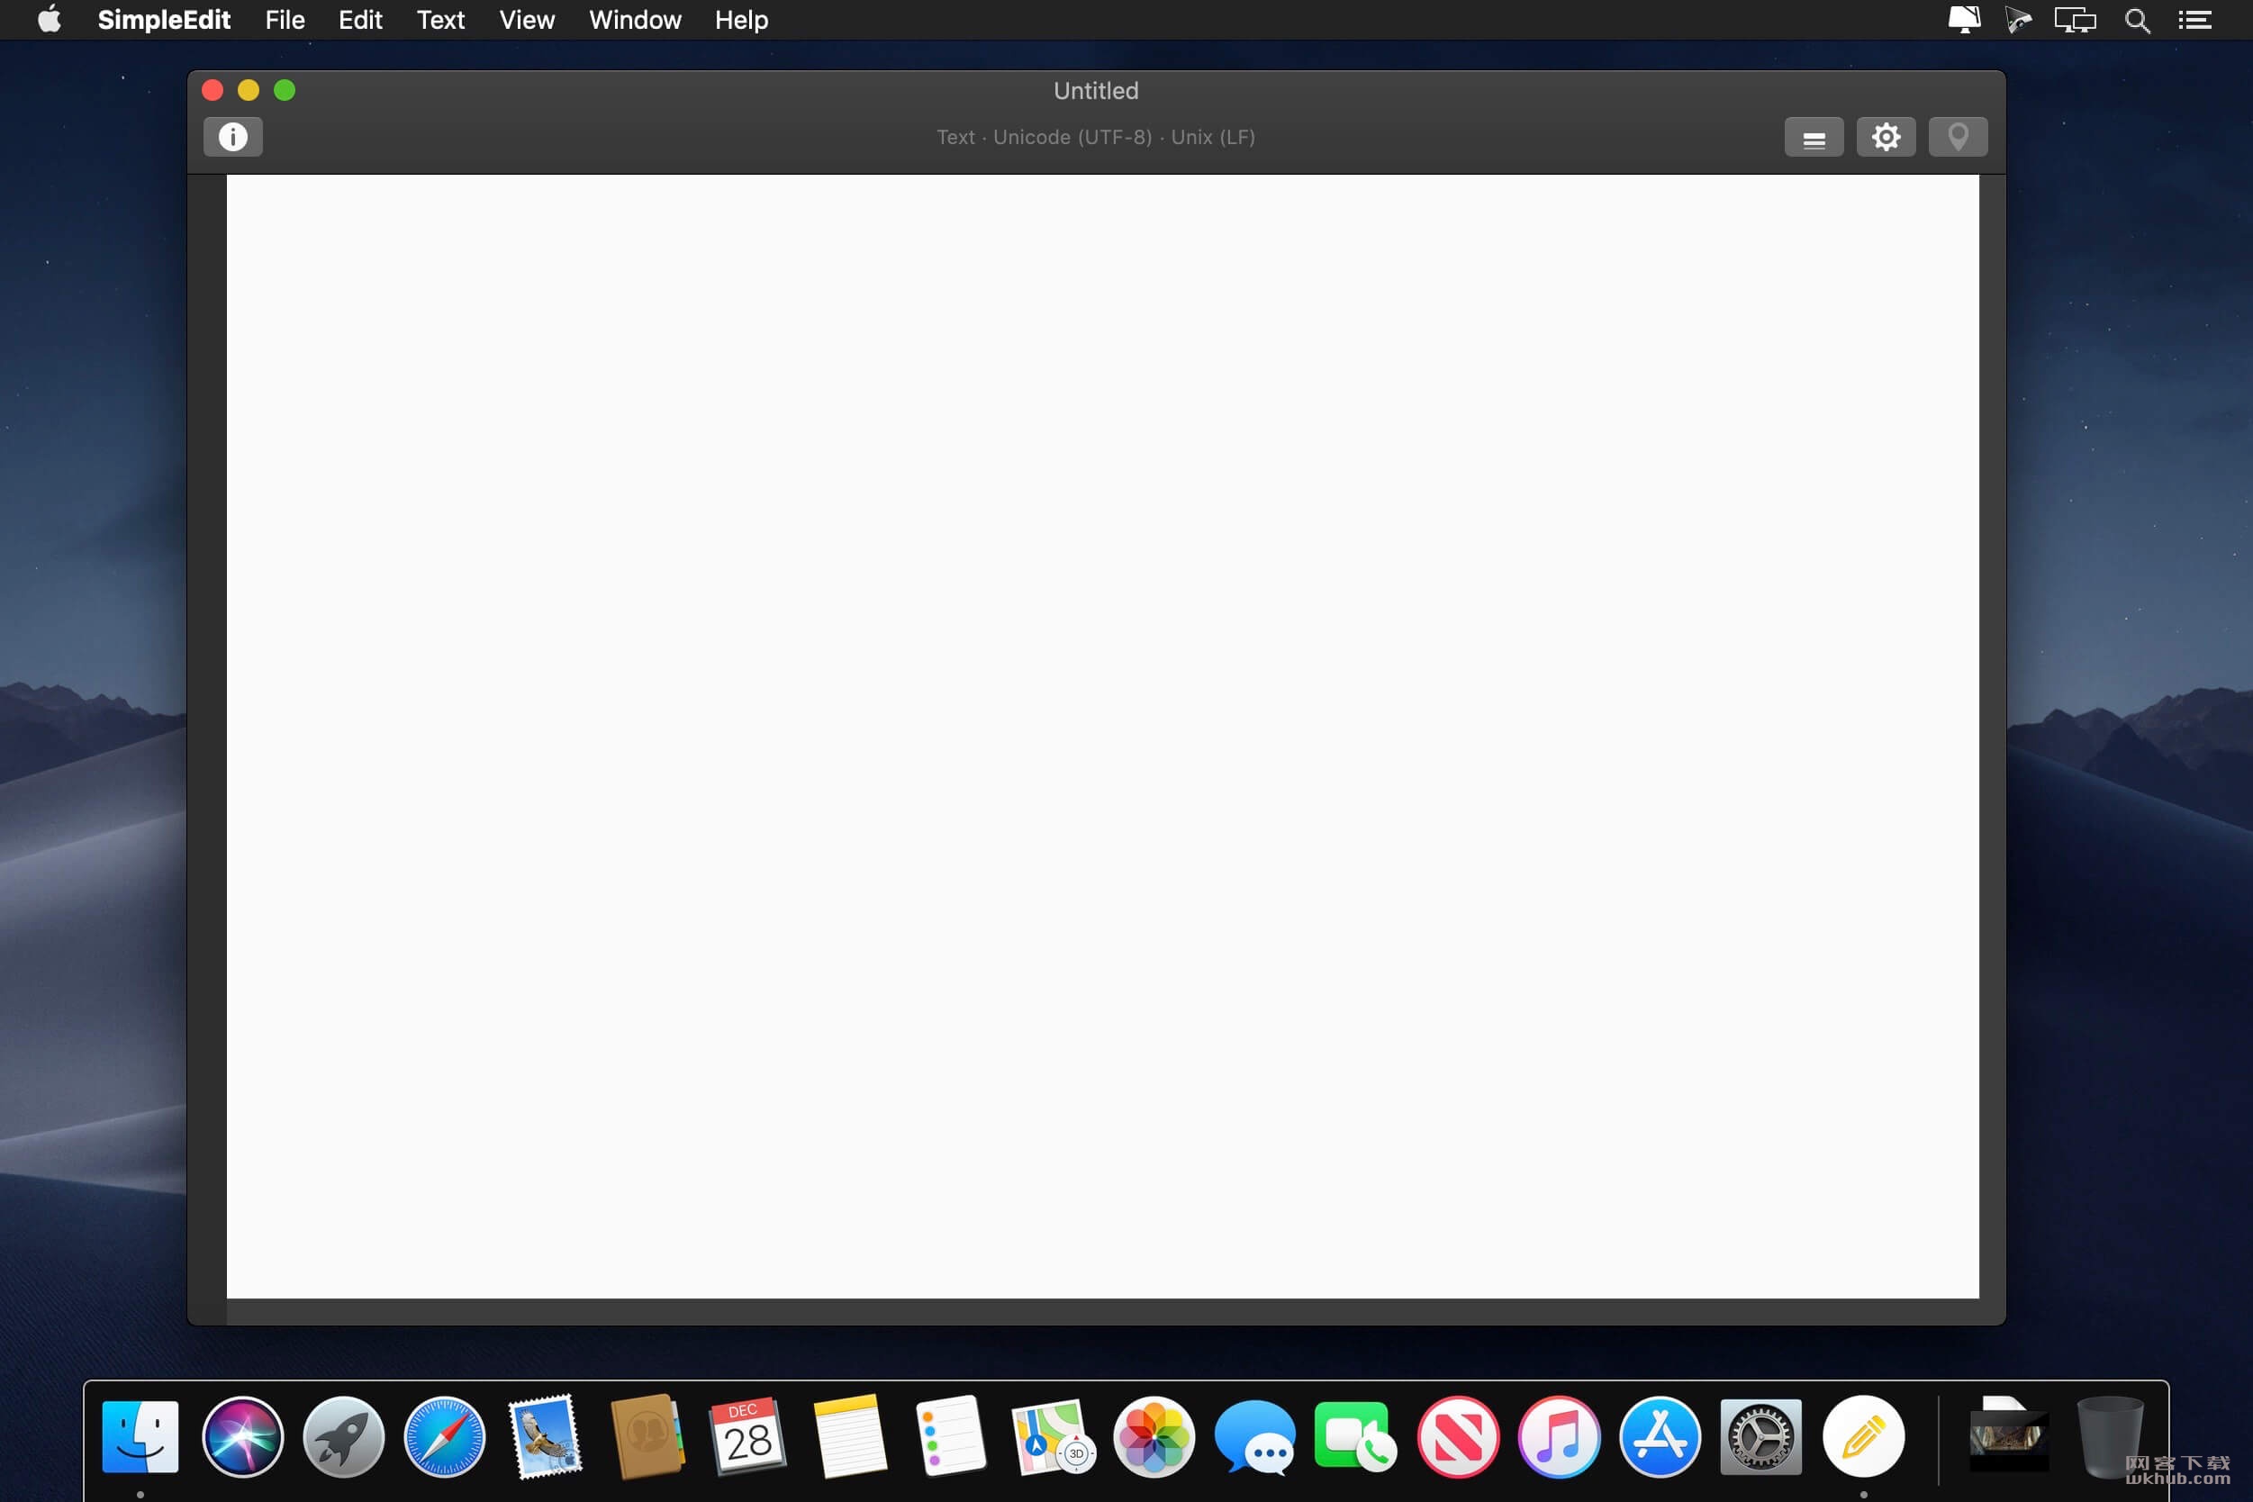Close the Untitled window
The width and height of the screenshot is (2253, 1502).
213,90
